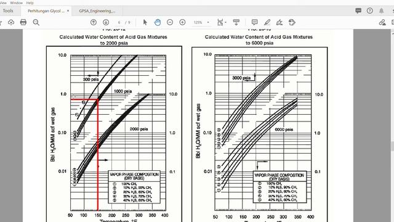Open the sign document pen tool

pyautogui.click(x=279, y=22)
